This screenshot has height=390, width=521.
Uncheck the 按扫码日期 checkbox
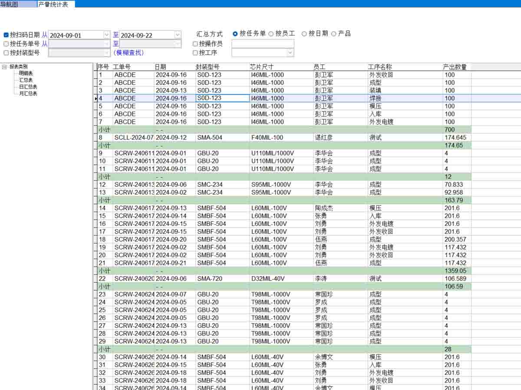[x=6, y=35]
